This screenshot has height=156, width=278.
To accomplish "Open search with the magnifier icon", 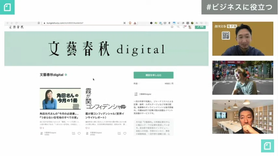I will coord(178,27).
